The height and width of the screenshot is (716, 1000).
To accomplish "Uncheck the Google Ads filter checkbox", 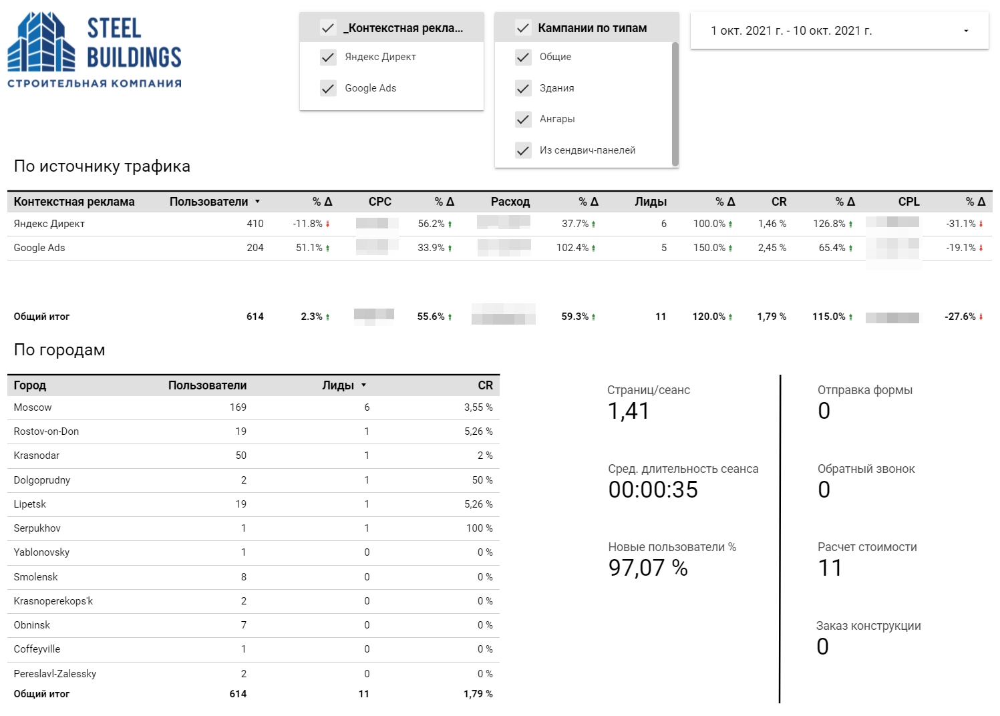I will (x=328, y=88).
